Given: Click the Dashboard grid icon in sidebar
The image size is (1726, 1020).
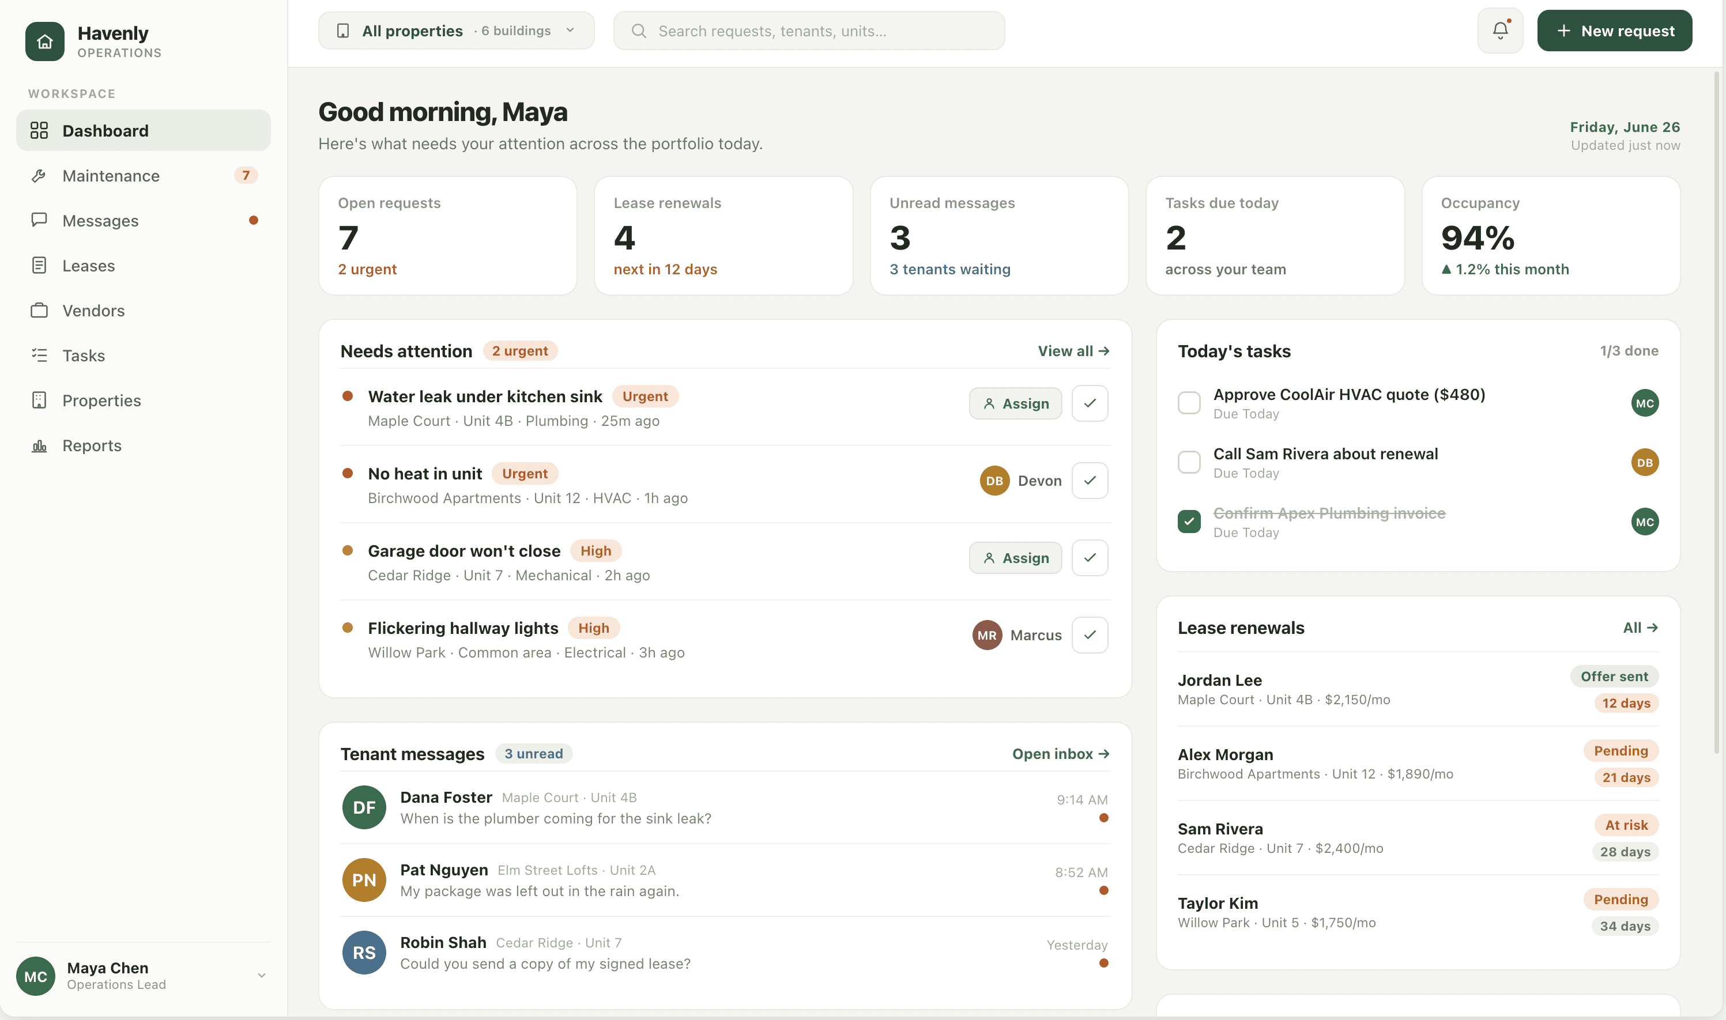Looking at the screenshot, I should tap(39, 131).
